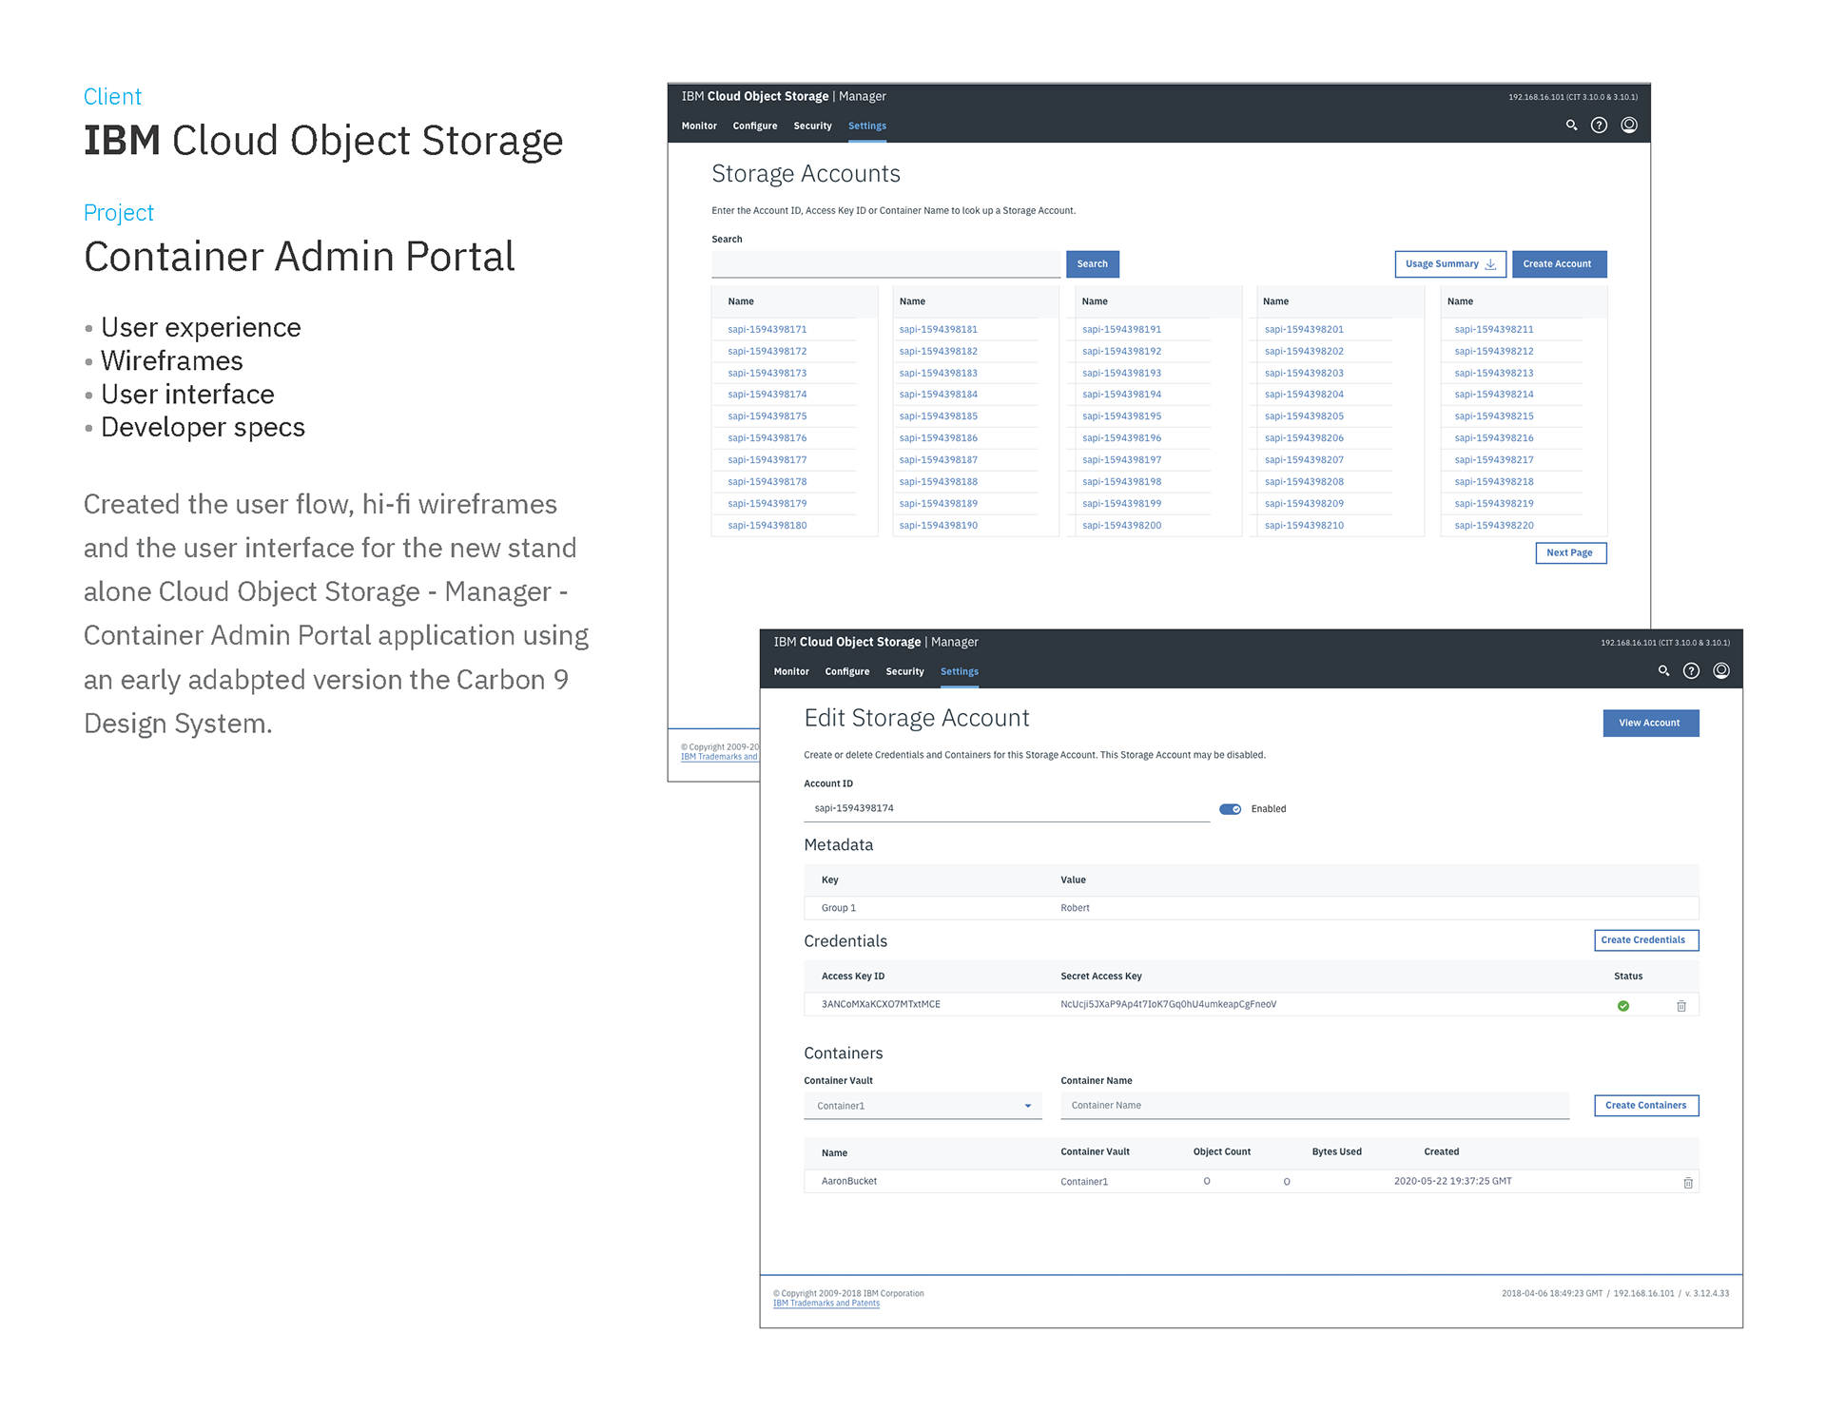Open account sapi-1594398180

click(767, 526)
